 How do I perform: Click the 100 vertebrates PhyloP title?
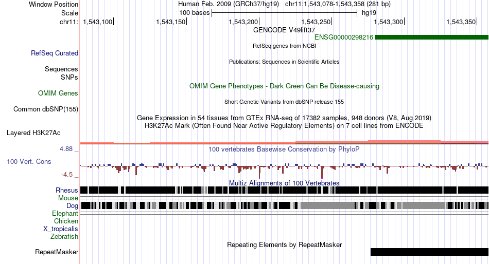point(284,149)
